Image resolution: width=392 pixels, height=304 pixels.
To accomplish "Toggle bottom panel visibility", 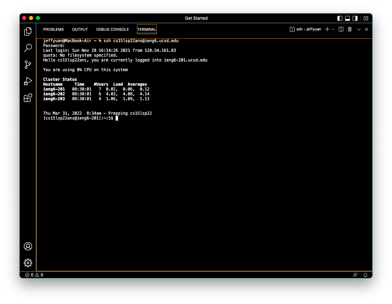I will (347, 18).
